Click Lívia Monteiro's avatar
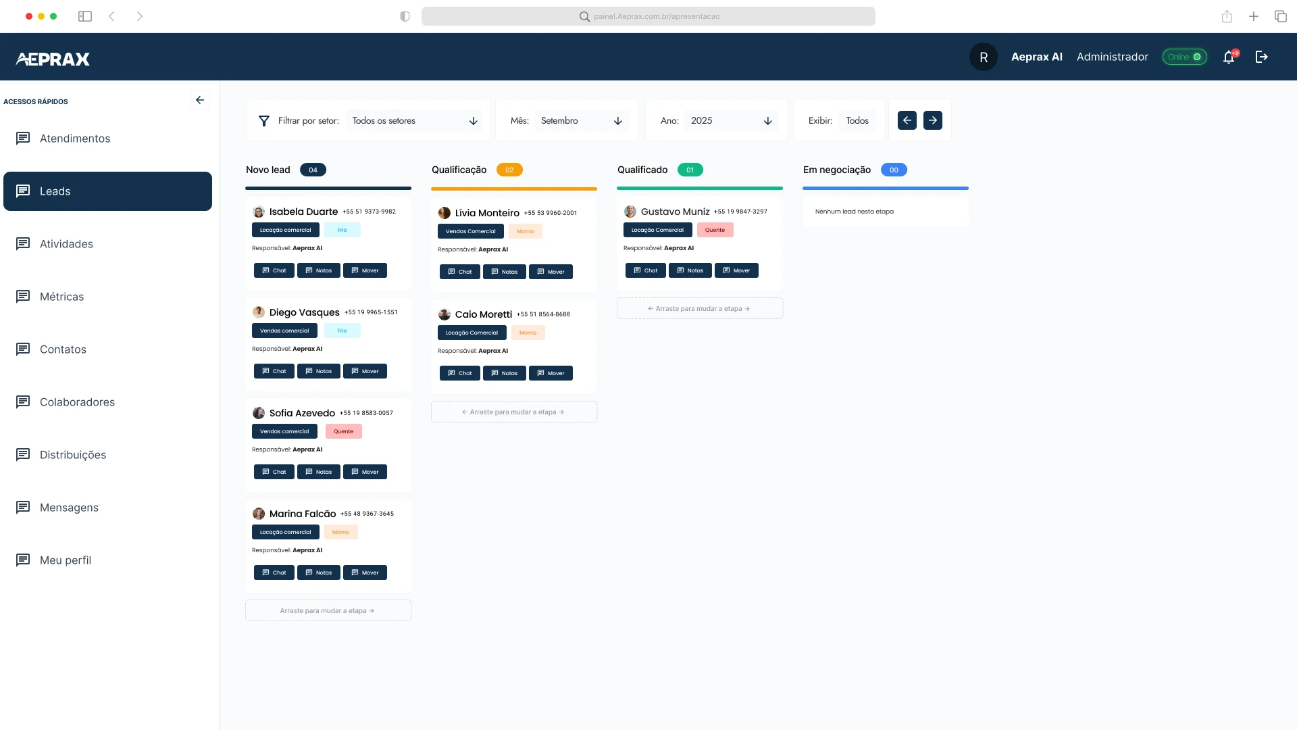1297x730 pixels. click(444, 213)
